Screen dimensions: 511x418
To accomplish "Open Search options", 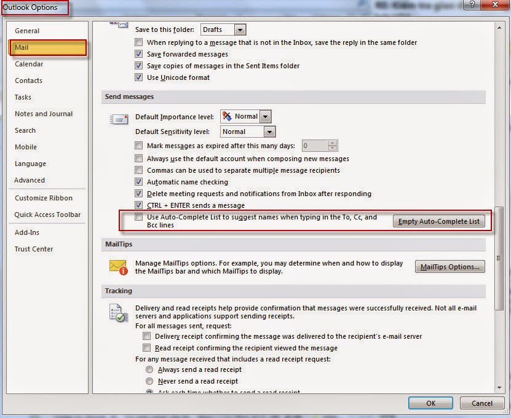I will click(x=48, y=131).
